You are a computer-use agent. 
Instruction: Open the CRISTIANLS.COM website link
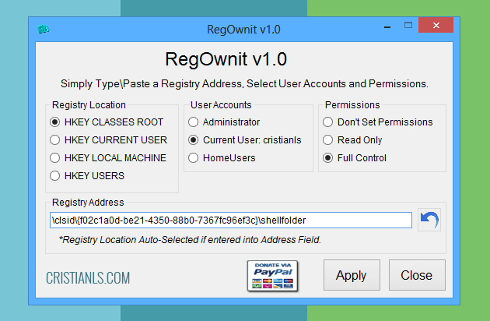(x=88, y=278)
